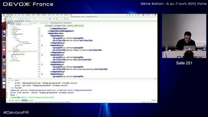Collapse the shopping-backend module node

click(x=10, y=34)
